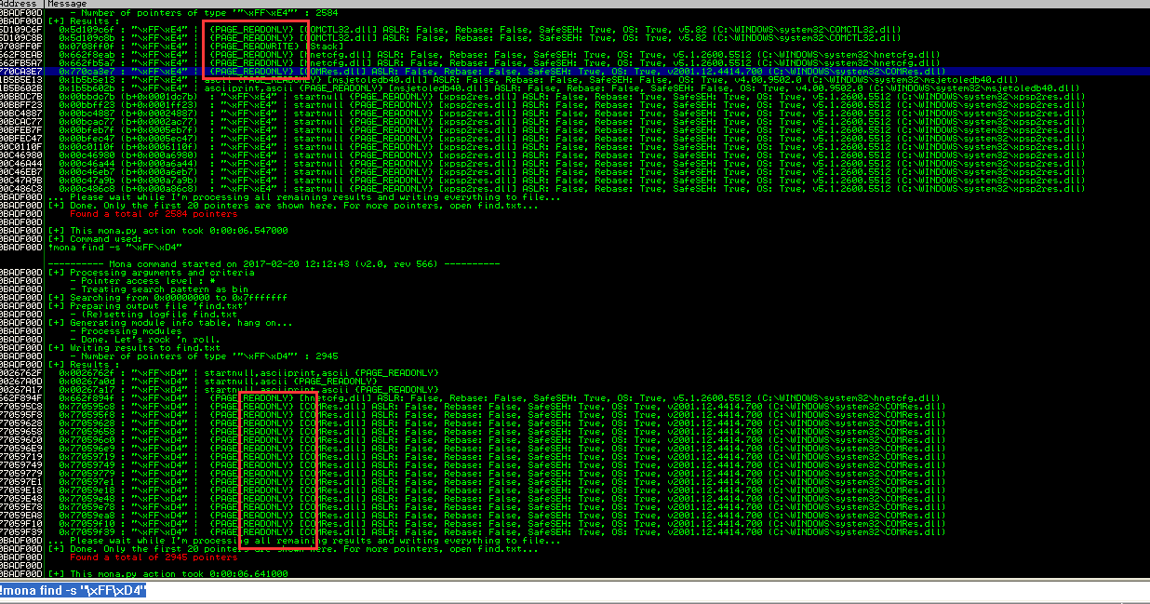Select the 0x662f8eab hnetcfg.dll row
This screenshot has height=604, width=1150.
(465, 54)
